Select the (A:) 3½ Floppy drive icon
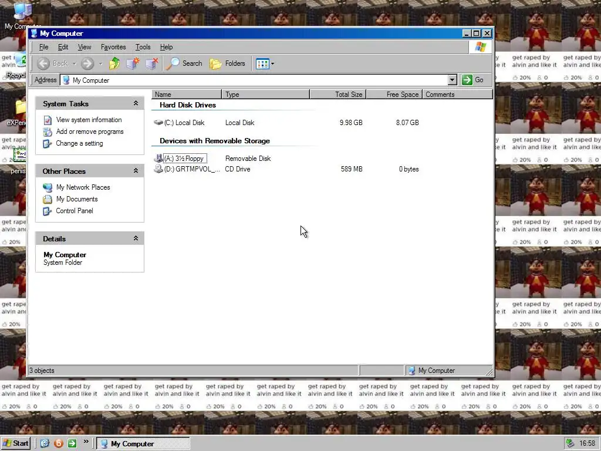The height and width of the screenshot is (451, 601). 158,158
